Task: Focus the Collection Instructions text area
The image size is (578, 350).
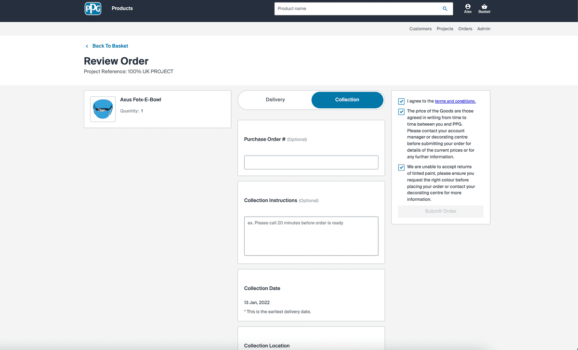Action: (x=311, y=236)
